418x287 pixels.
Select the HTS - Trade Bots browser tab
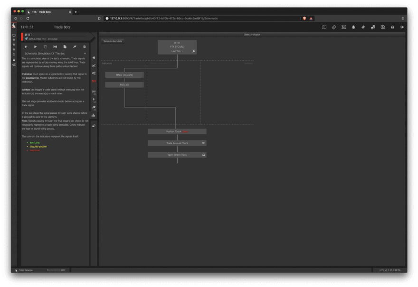[x=49, y=12]
